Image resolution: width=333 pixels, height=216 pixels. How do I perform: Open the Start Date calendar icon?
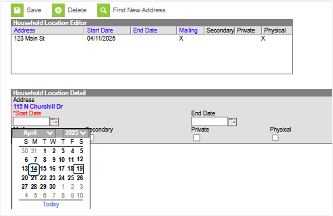pyautogui.click(x=54, y=121)
